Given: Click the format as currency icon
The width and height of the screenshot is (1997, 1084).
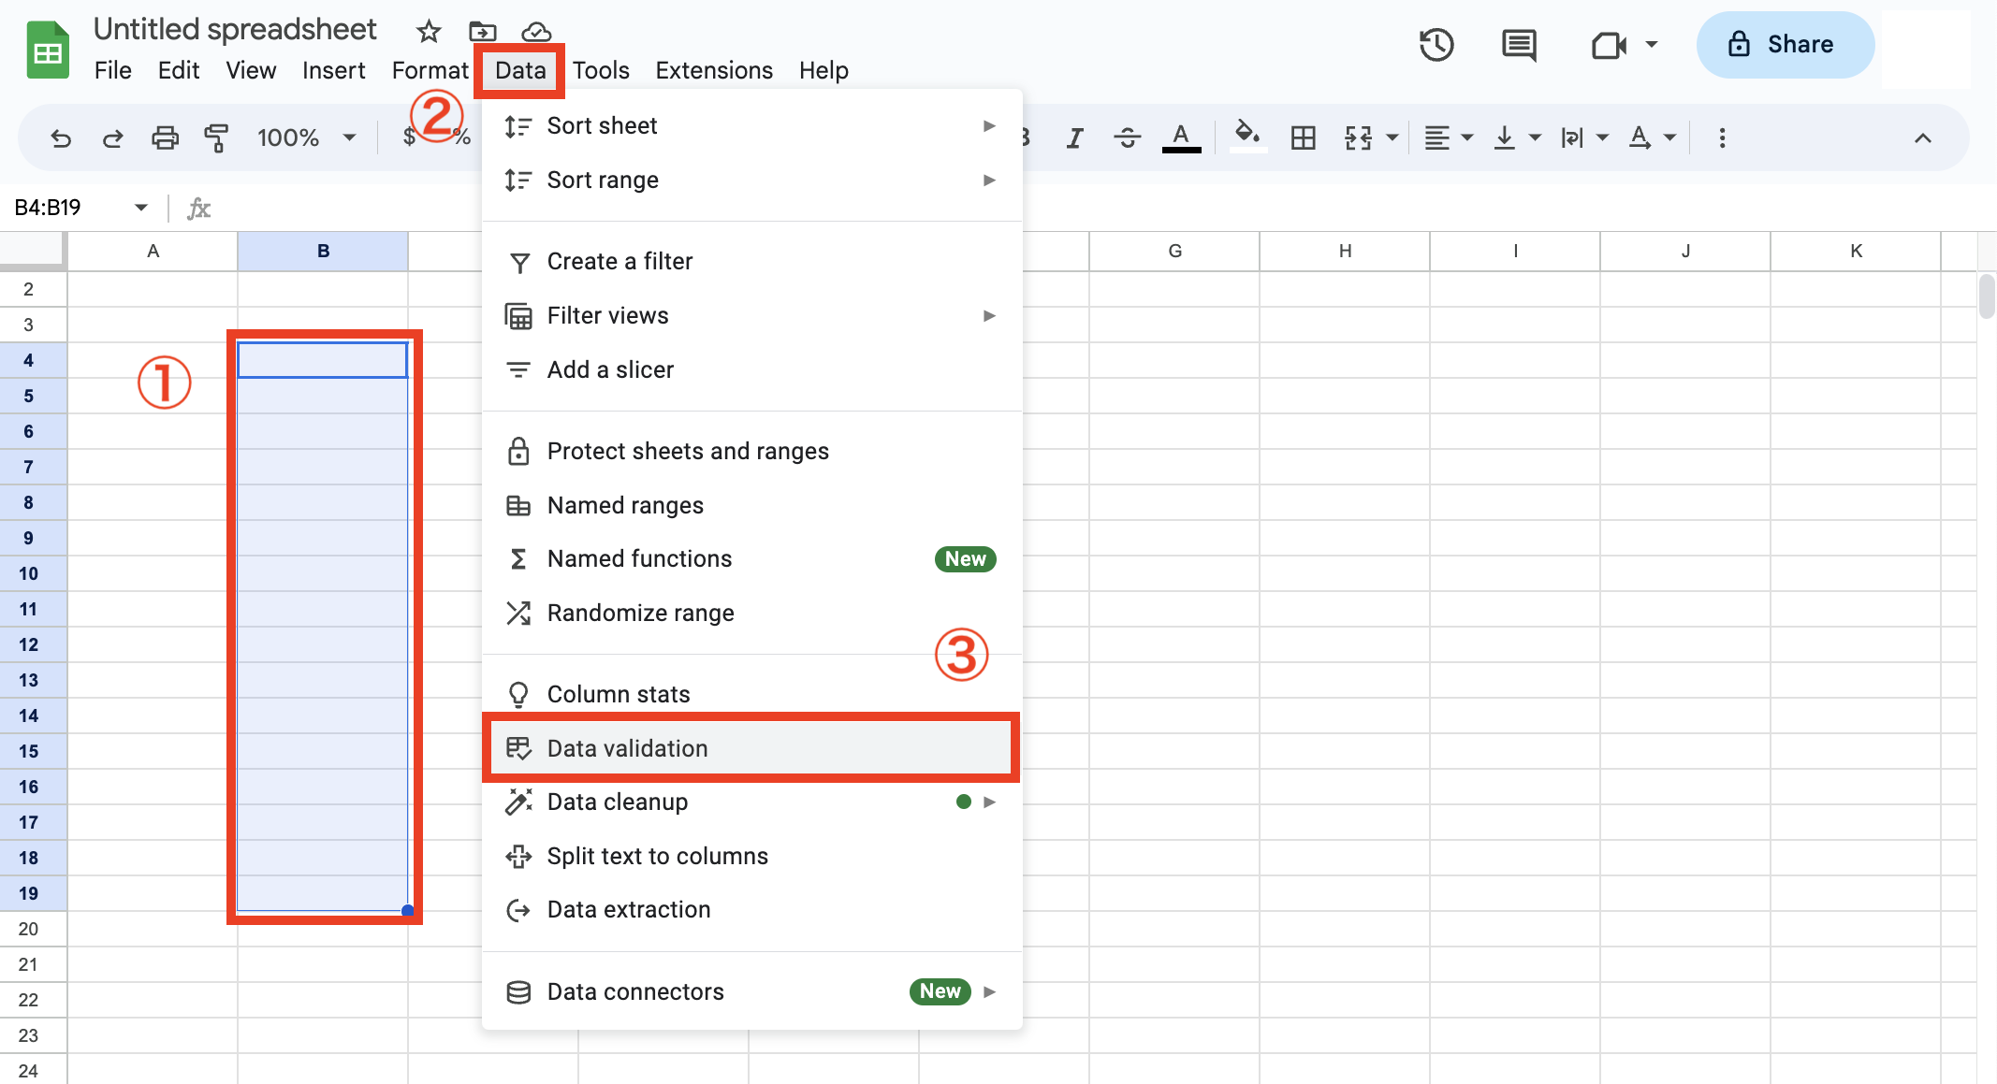Looking at the screenshot, I should click(x=407, y=137).
